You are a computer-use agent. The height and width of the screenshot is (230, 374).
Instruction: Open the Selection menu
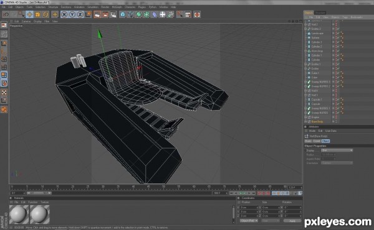pos(41,7)
